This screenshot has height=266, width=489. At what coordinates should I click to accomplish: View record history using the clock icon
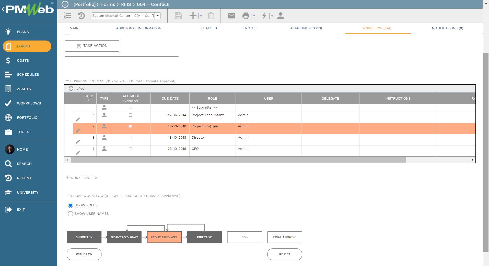81,16
